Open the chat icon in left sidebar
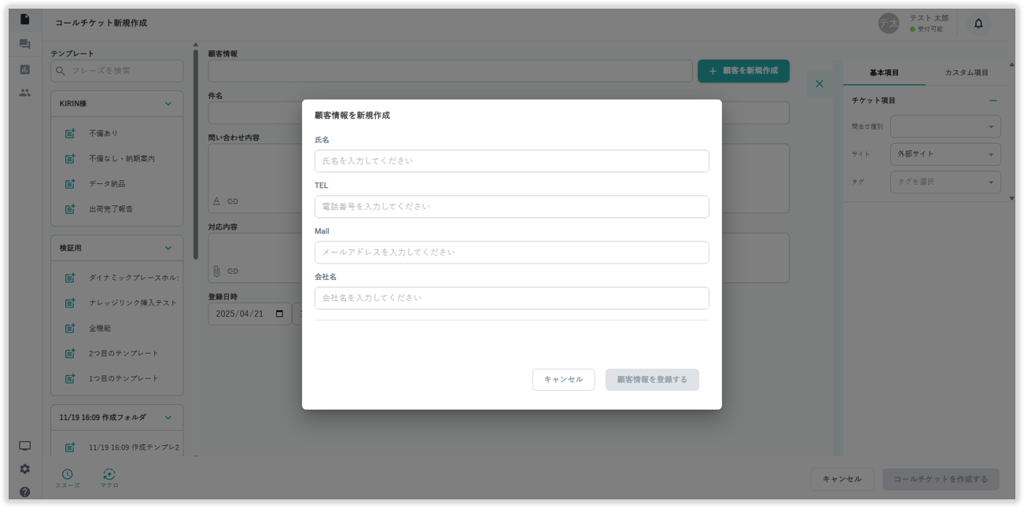 click(x=24, y=44)
